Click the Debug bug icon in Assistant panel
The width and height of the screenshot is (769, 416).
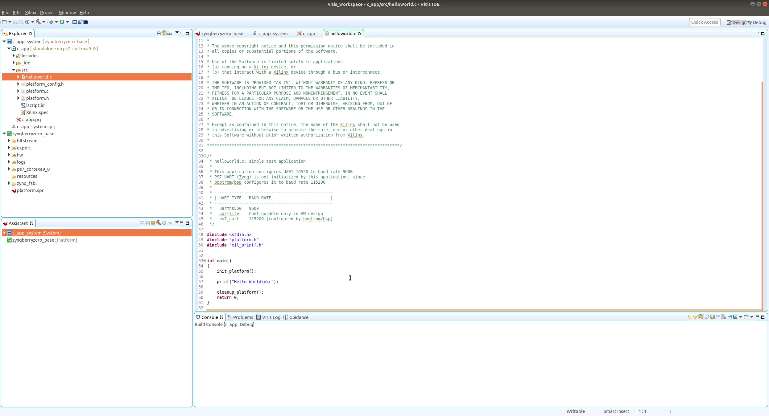pos(170,223)
